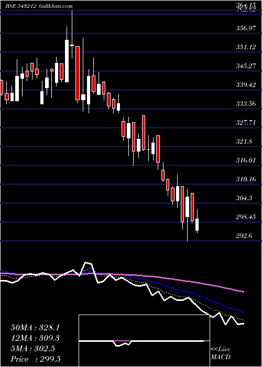This screenshot has width=262, height=367.
Task: Click the 298.45 price axis label
Action: 245,217
